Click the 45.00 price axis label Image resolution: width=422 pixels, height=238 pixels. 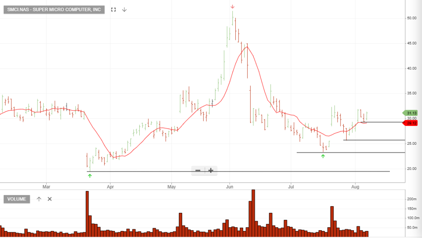[x=412, y=43]
